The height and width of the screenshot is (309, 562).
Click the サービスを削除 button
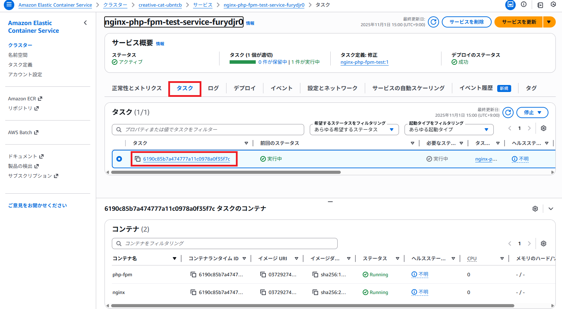pyautogui.click(x=466, y=22)
